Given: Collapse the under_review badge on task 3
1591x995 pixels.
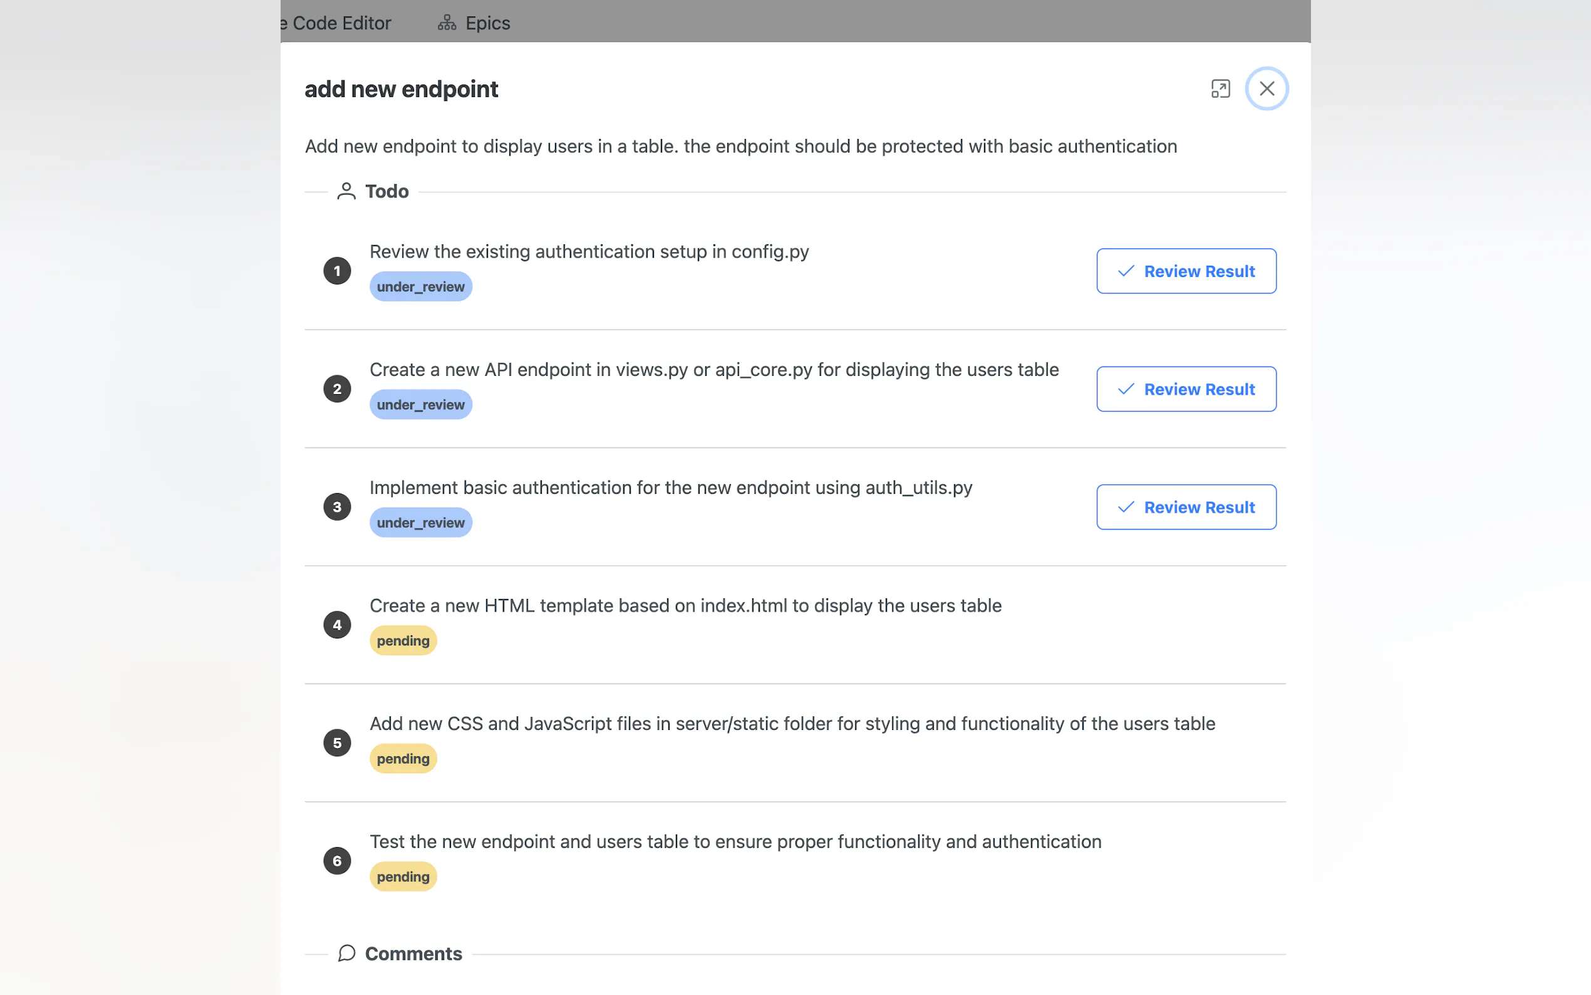Looking at the screenshot, I should [x=420, y=522].
